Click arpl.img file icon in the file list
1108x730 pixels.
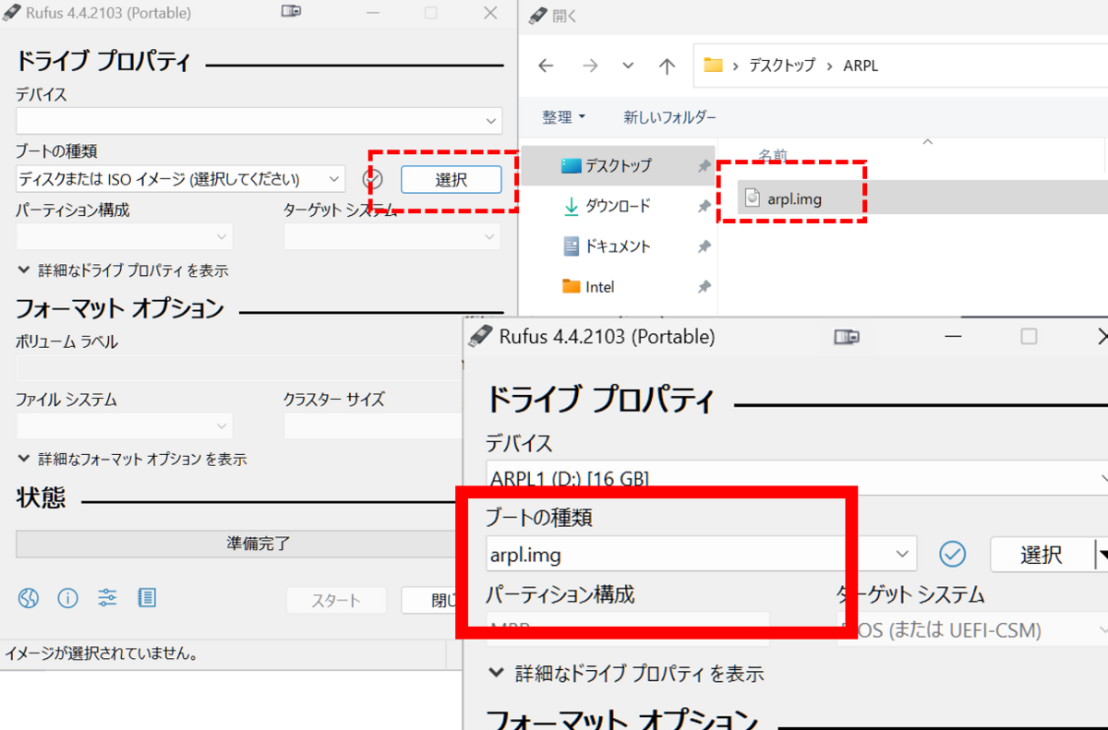[753, 197]
